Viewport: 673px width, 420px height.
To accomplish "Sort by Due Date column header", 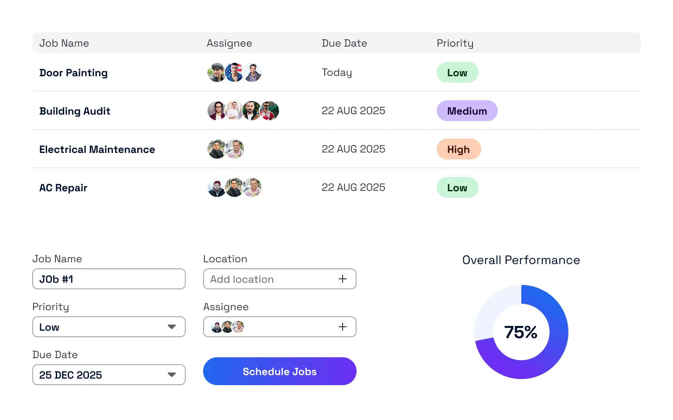I will (344, 43).
